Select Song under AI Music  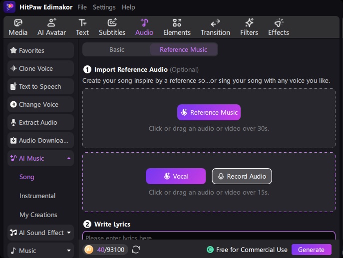[x=26, y=177]
